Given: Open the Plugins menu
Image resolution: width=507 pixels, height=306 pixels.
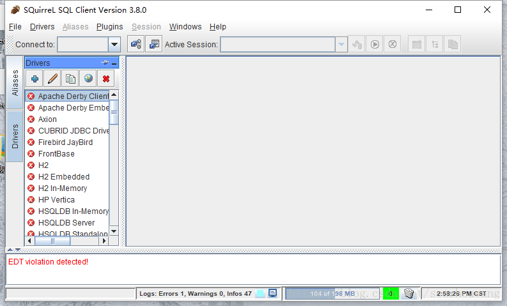Looking at the screenshot, I should (109, 27).
